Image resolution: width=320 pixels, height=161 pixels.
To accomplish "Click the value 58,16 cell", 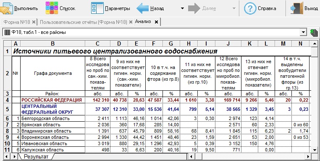I will click(x=171, y=131).
